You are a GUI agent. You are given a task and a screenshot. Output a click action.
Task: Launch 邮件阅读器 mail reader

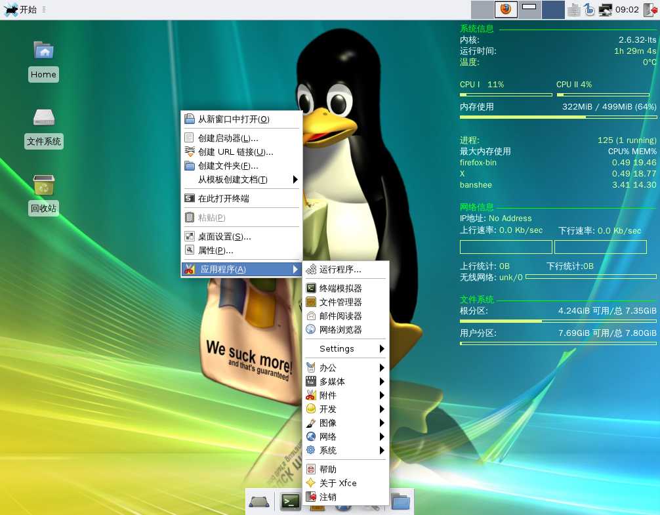tap(346, 316)
